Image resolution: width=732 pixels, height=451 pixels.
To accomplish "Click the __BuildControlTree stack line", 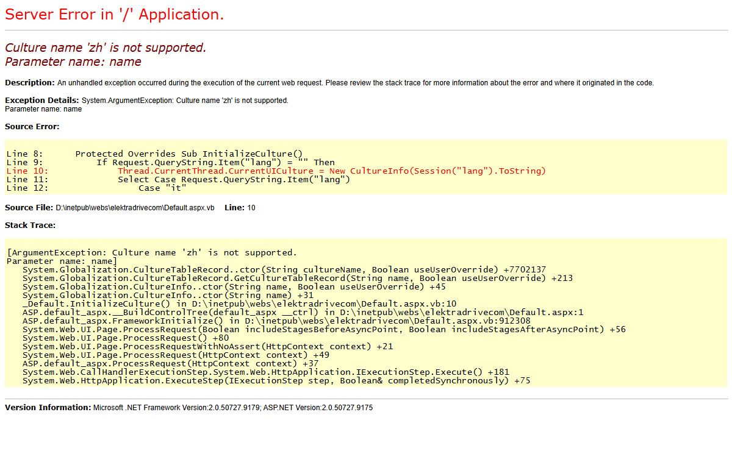I will [303, 312].
